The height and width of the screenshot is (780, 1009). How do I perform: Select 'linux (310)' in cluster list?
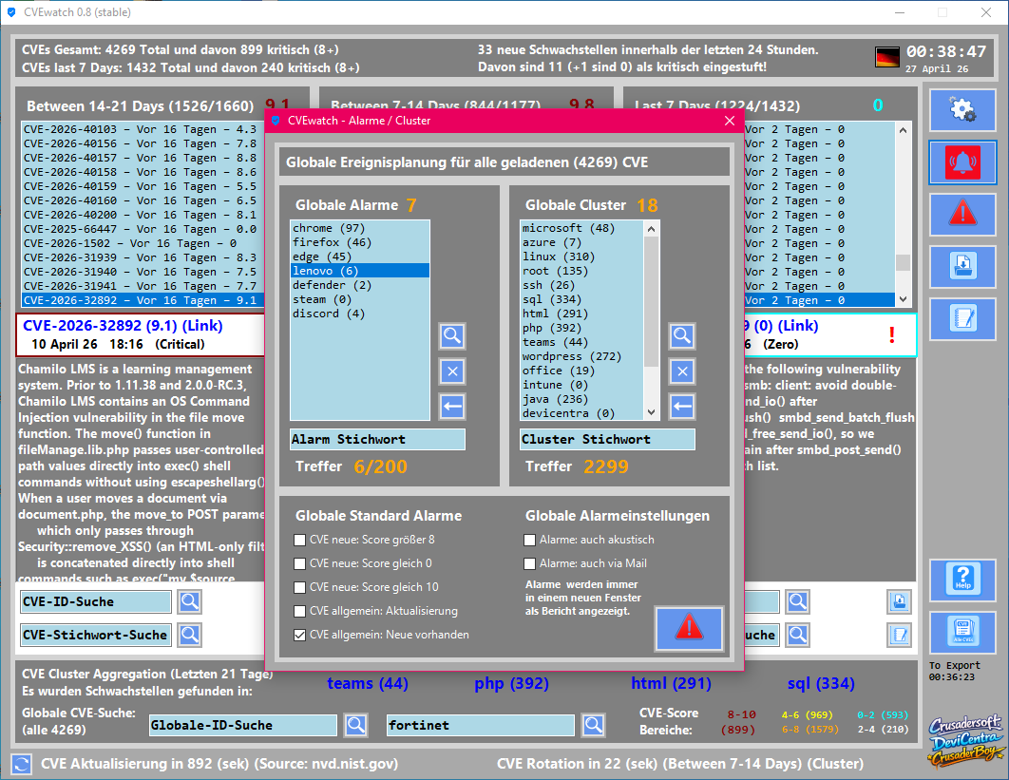tap(581, 257)
